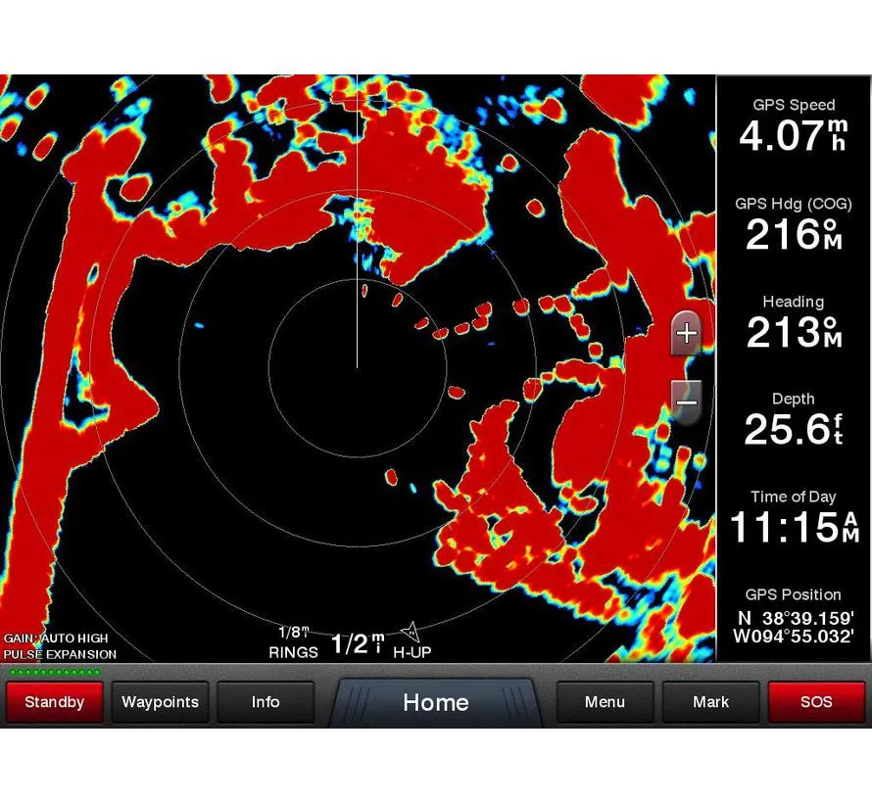
Task: Tap the green dotted progress indicator
Action: [x=55, y=672]
